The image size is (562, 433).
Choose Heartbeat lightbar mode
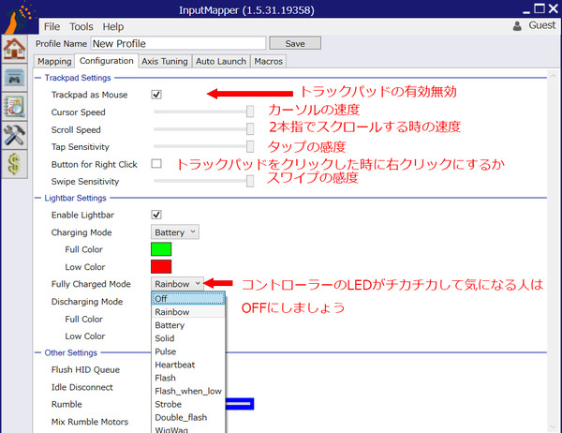click(x=188, y=365)
